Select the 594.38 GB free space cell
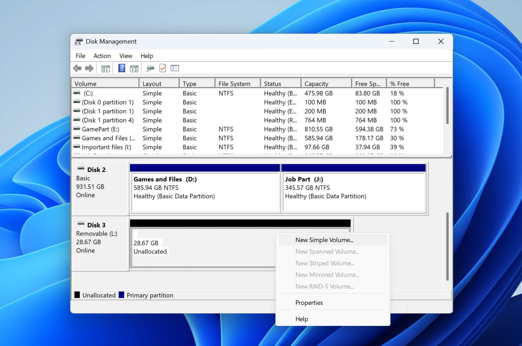Viewport: 522px width, 346px height. tap(369, 129)
